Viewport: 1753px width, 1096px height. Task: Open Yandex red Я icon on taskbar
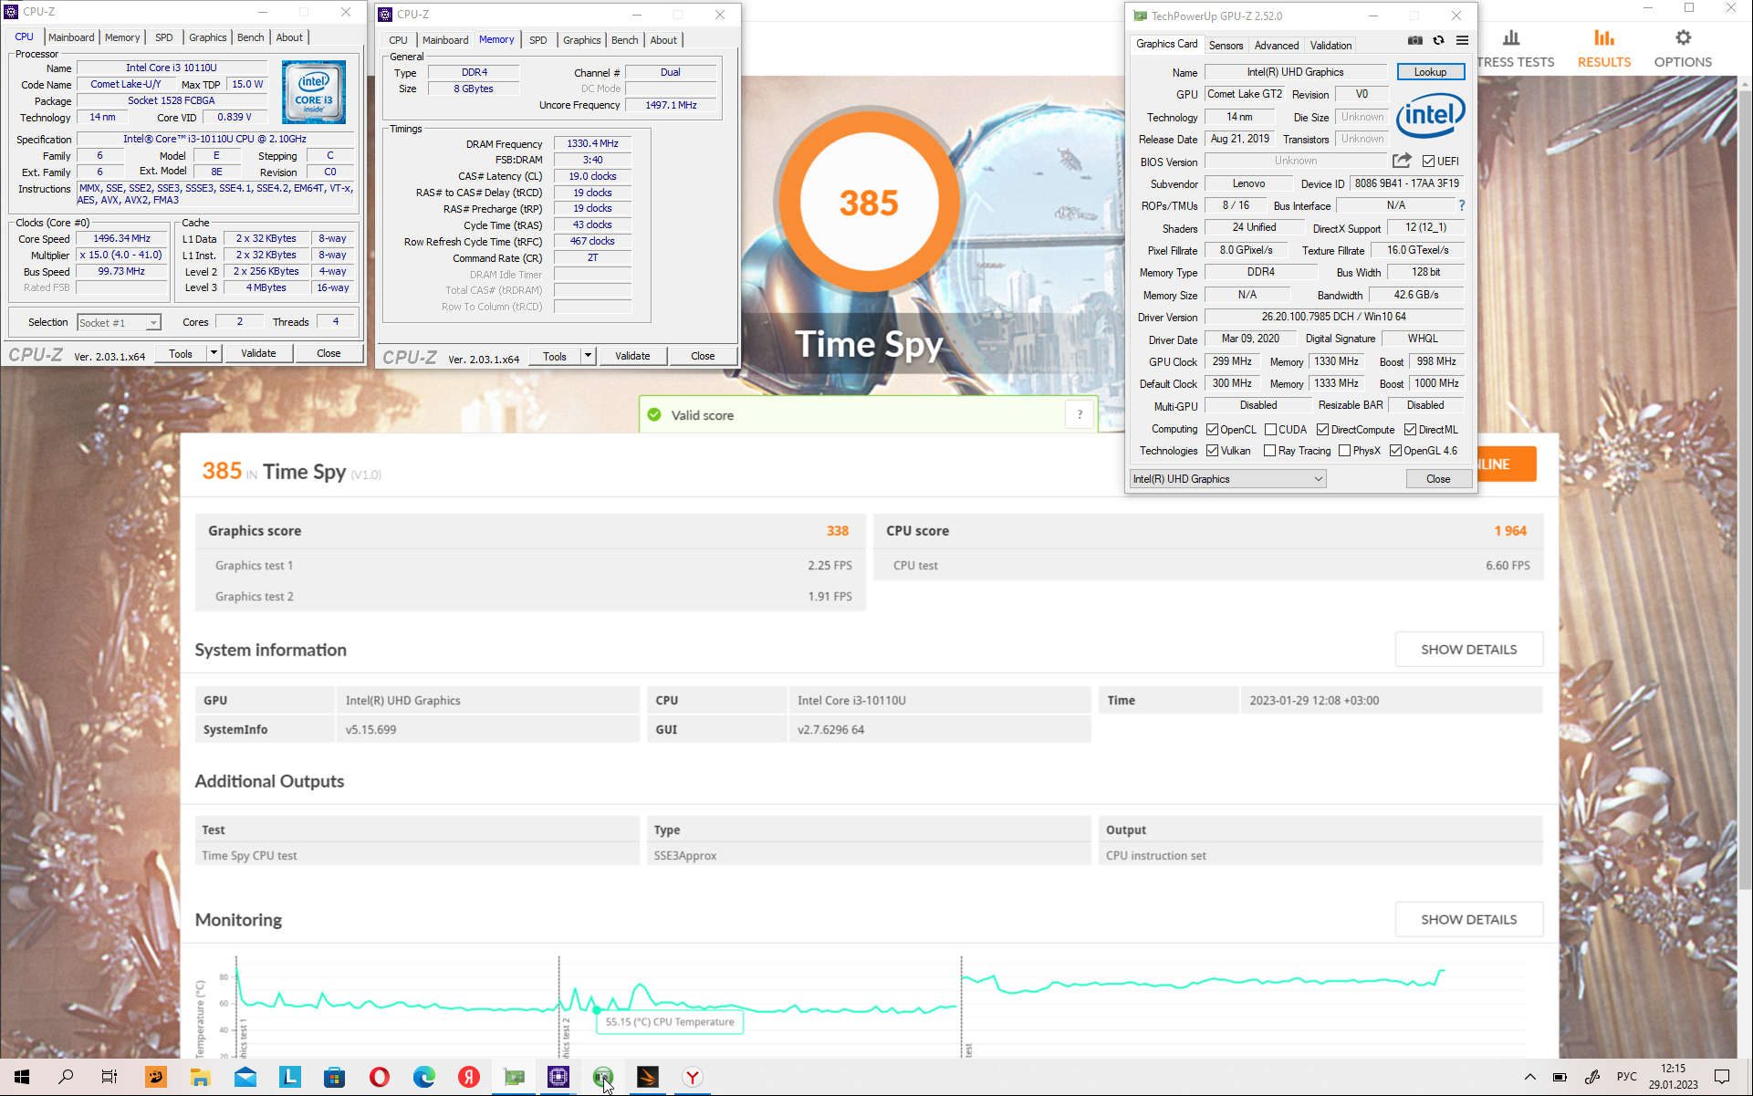click(x=468, y=1077)
